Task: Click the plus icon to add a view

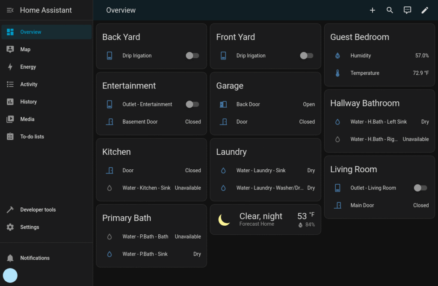Action: (372, 10)
